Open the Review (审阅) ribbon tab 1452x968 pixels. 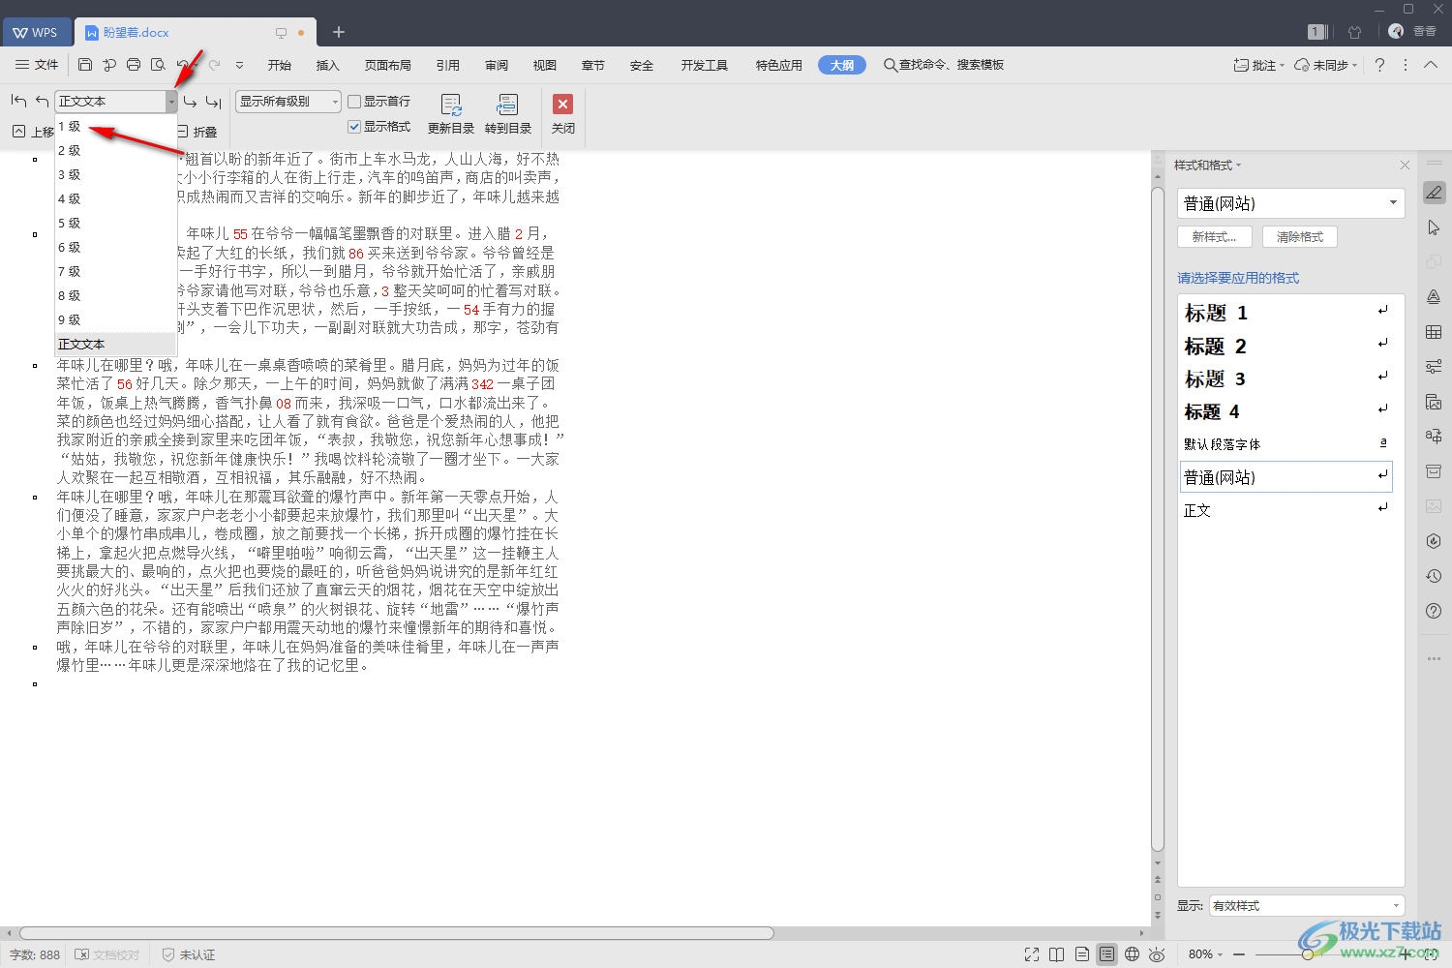[x=497, y=65]
